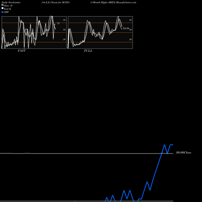Click the Fast K legend swatch
The image size is (202, 202).
pos(2,8)
